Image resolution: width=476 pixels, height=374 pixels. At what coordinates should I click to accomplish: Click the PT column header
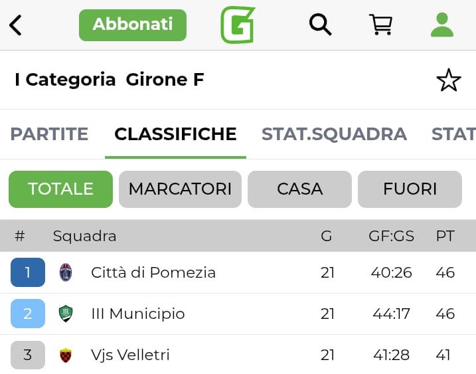point(445,236)
